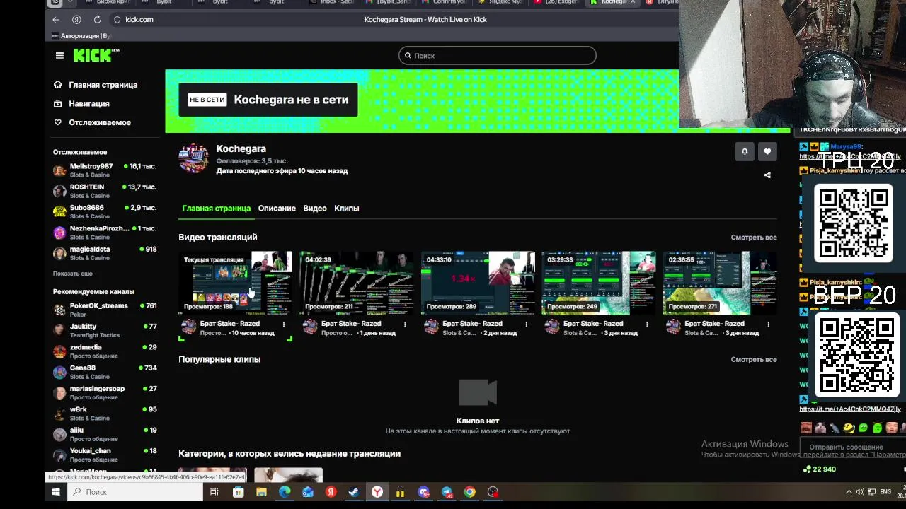Open the 04:33:10 video thumbnail

pyautogui.click(x=478, y=283)
